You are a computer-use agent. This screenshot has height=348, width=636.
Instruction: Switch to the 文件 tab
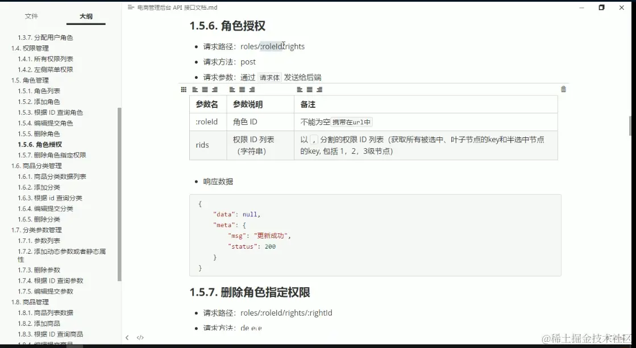(x=32, y=16)
